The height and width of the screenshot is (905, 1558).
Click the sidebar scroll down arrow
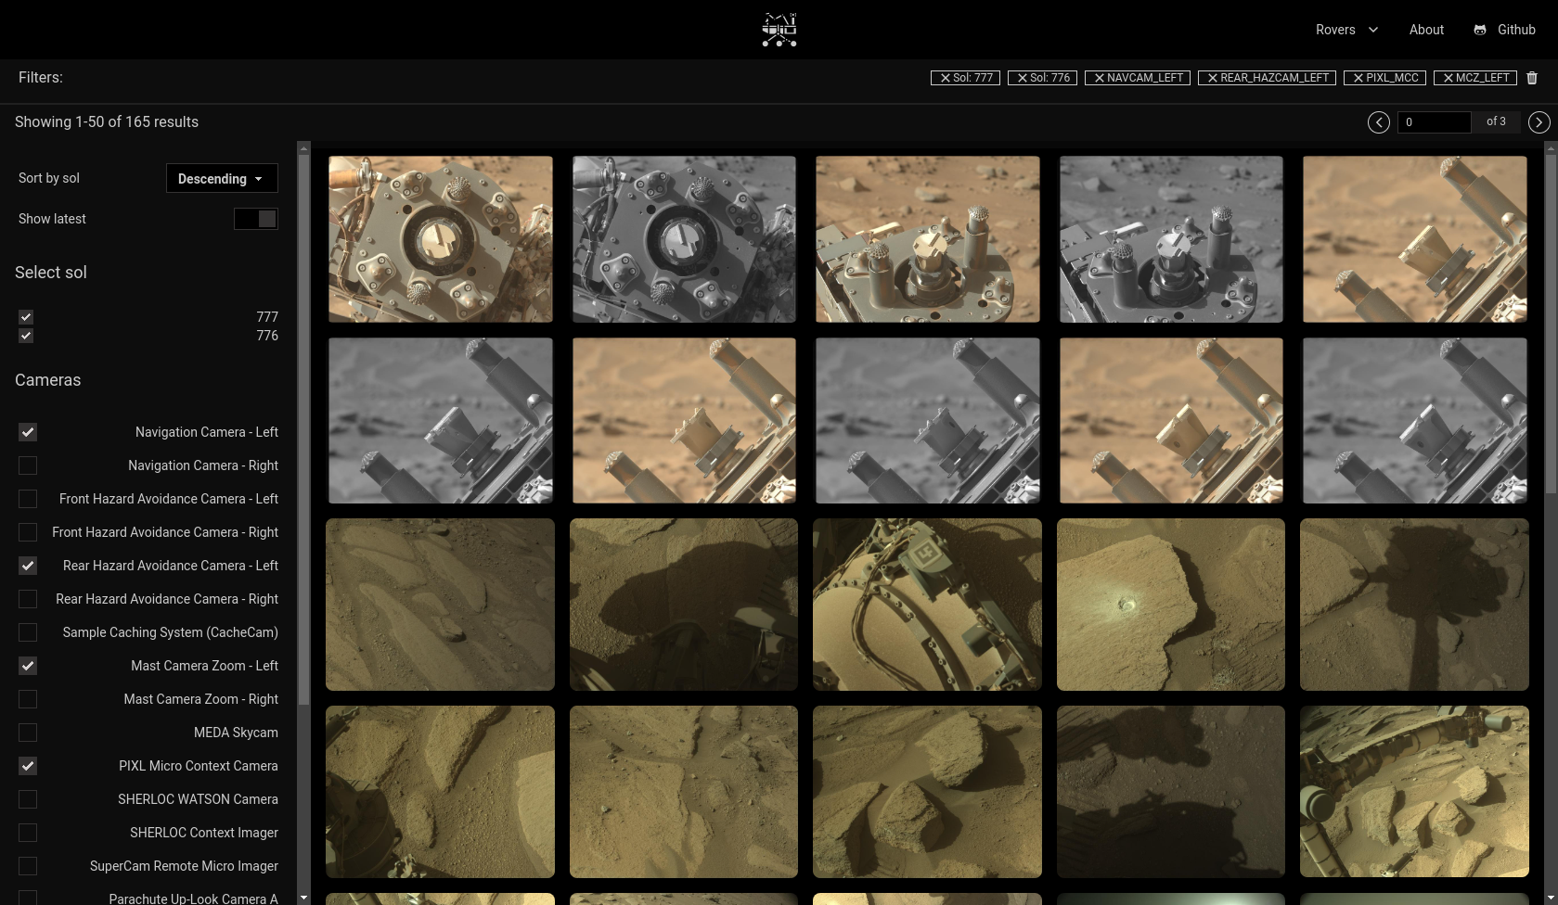[303, 898]
